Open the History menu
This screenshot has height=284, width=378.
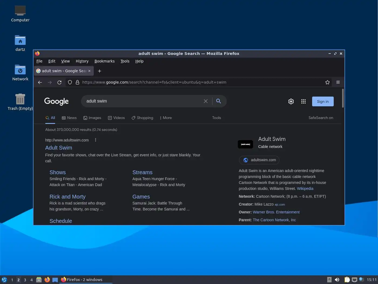(82, 61)
